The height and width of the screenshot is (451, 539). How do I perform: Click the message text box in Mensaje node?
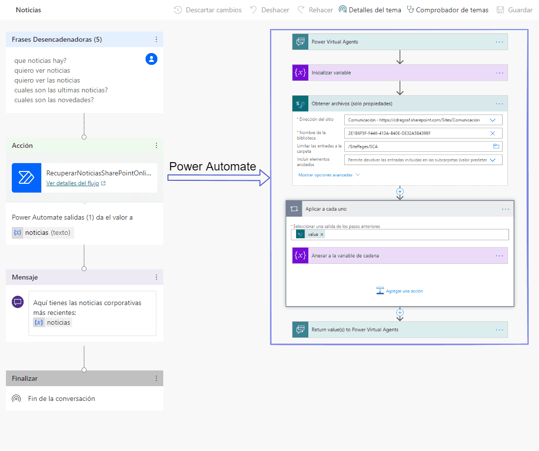coord(92,313)
